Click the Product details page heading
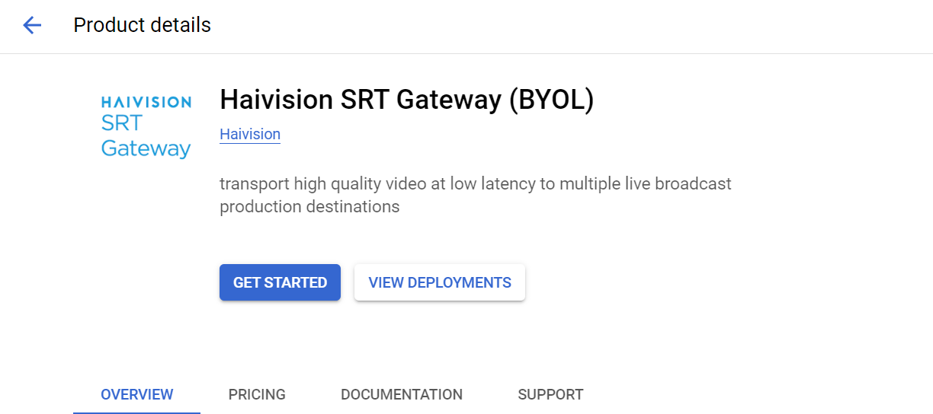 (x=142, y=25)
